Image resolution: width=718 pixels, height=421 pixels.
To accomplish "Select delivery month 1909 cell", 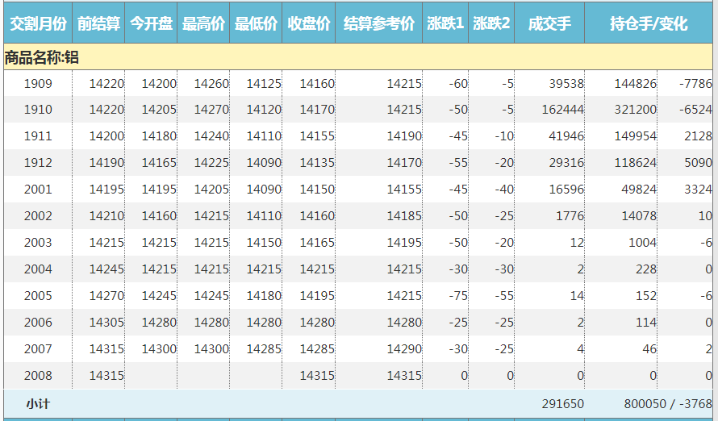I will (x=38, y=83).
